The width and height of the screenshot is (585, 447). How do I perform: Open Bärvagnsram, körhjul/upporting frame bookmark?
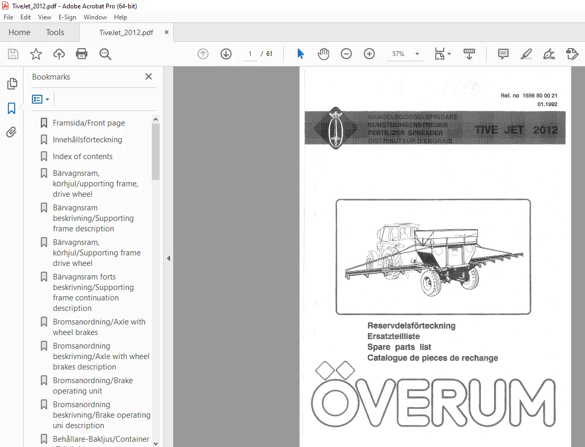point(95,184)
